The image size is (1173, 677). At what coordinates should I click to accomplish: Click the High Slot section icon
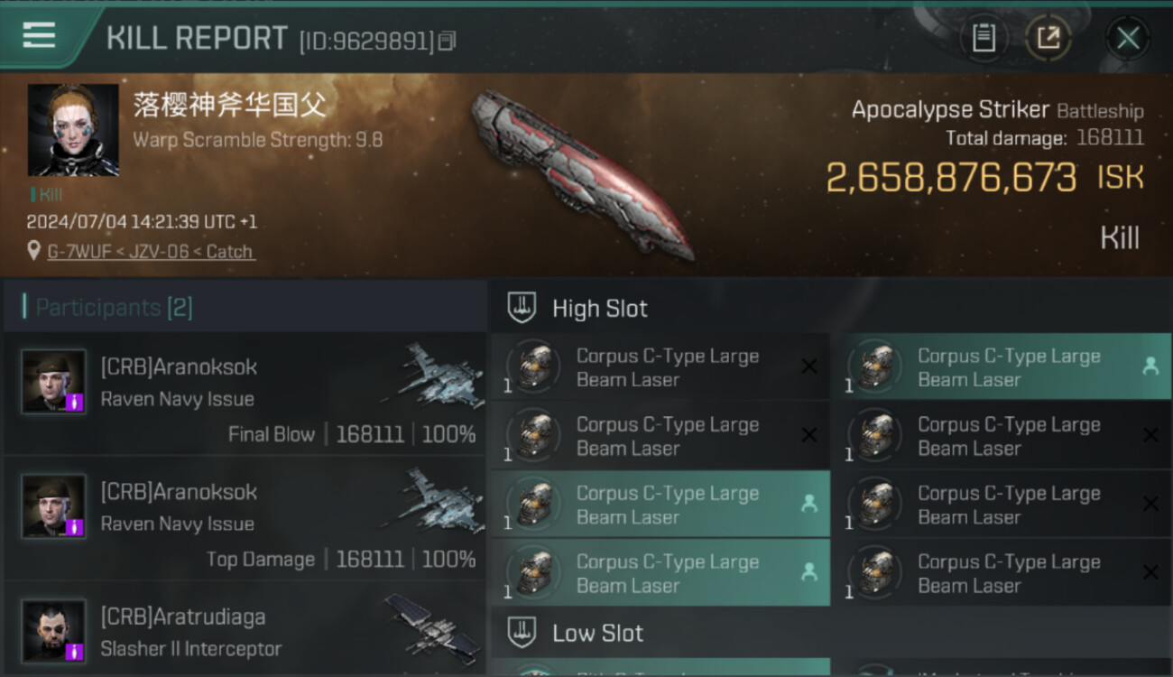(522, 308)
